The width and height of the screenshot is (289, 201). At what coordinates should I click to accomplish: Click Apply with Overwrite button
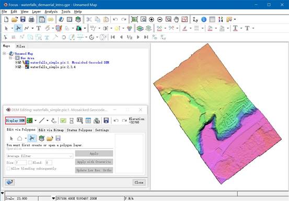pyautogui.click(x=94, y=162)
